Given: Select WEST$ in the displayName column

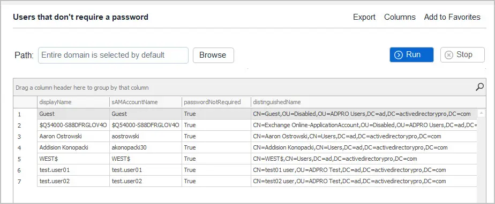Looking at the screenshot, I should [73, 159].
